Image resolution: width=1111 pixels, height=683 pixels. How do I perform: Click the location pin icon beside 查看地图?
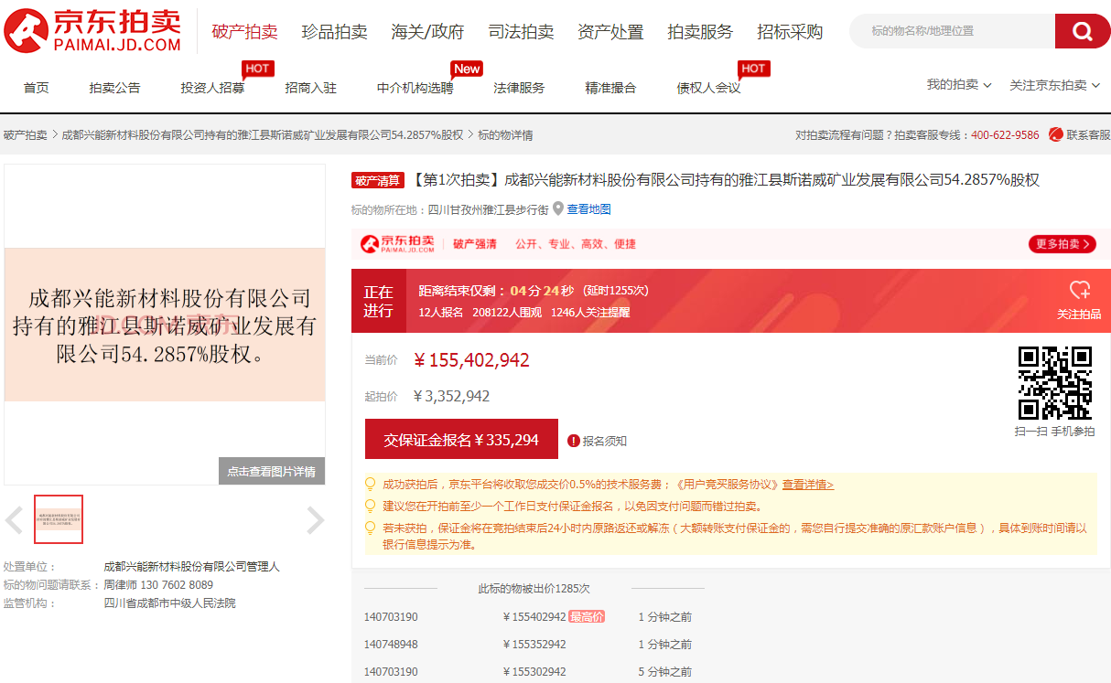(x=557, y=208)
